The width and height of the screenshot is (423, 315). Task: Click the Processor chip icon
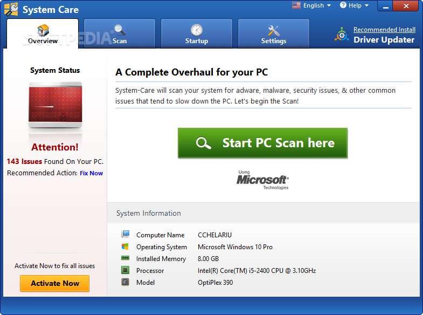[x=125, y=270]
